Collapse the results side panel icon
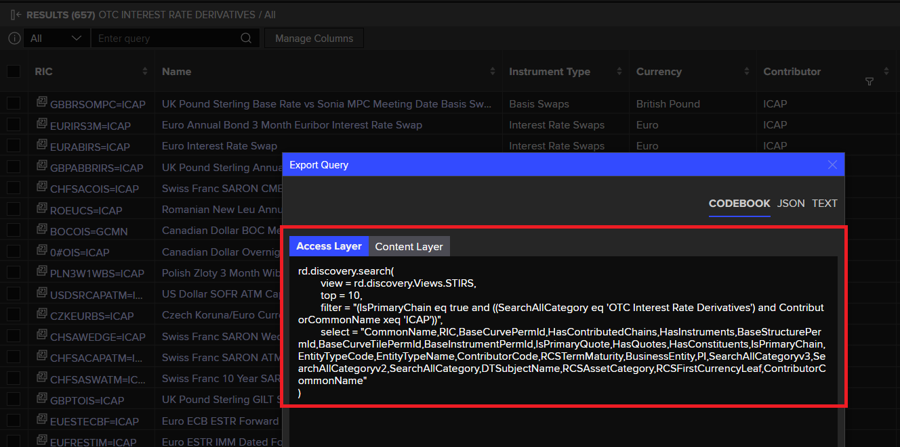The height and width of the screenshot is (447, 900). 16,15
